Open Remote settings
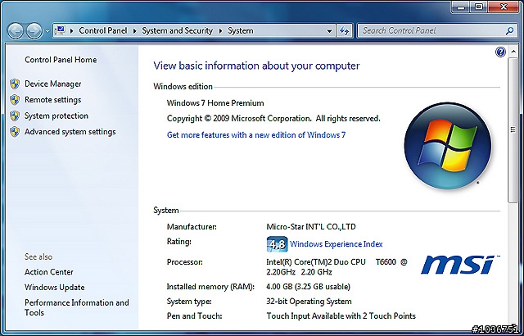The width and height of the screenshot is (524, 336). [52, 100]
